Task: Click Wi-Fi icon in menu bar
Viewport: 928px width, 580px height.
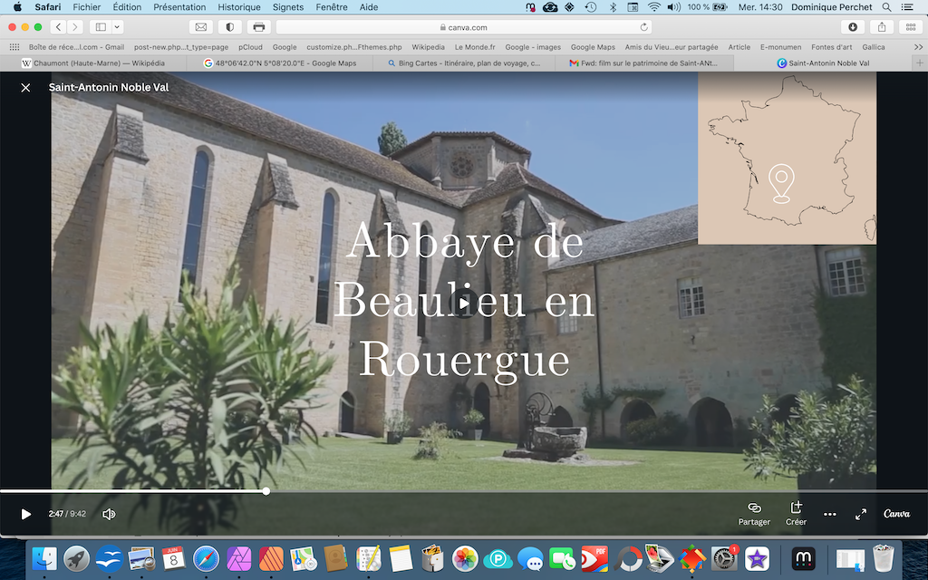Action: pyautogui.click(x=653, y=7)
